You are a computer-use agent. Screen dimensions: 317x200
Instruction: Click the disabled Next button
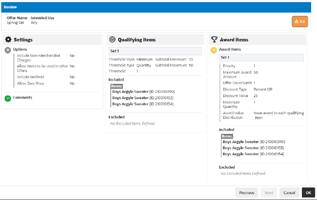pyautogui.click(x=269, y=192)
